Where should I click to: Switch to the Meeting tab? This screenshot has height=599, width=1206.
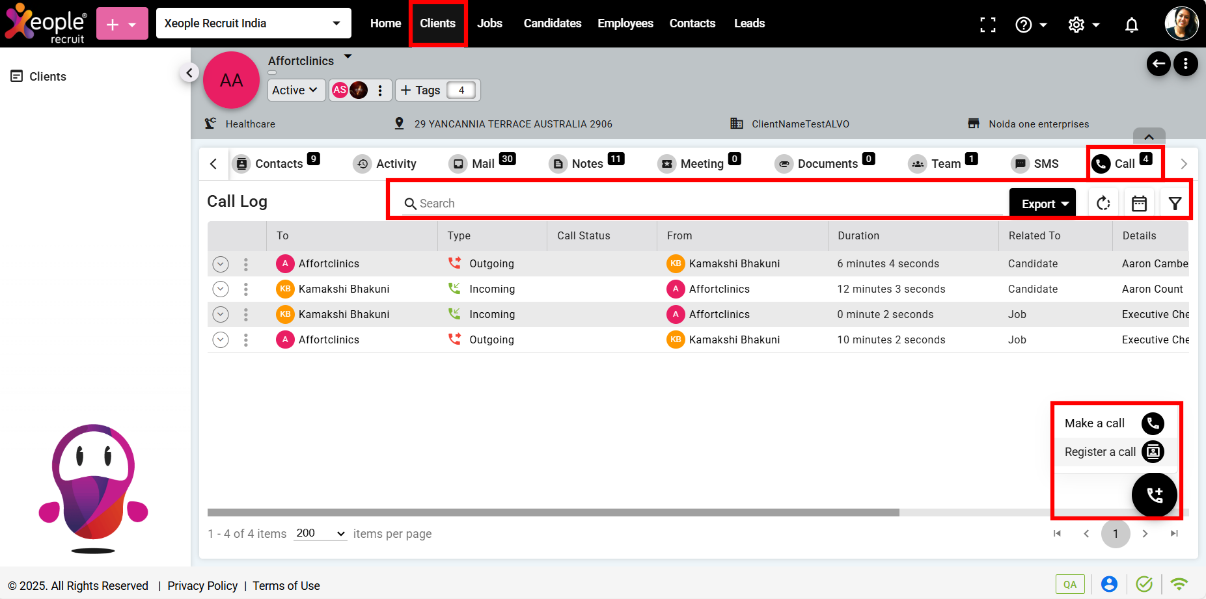click(x=700, y=163)
